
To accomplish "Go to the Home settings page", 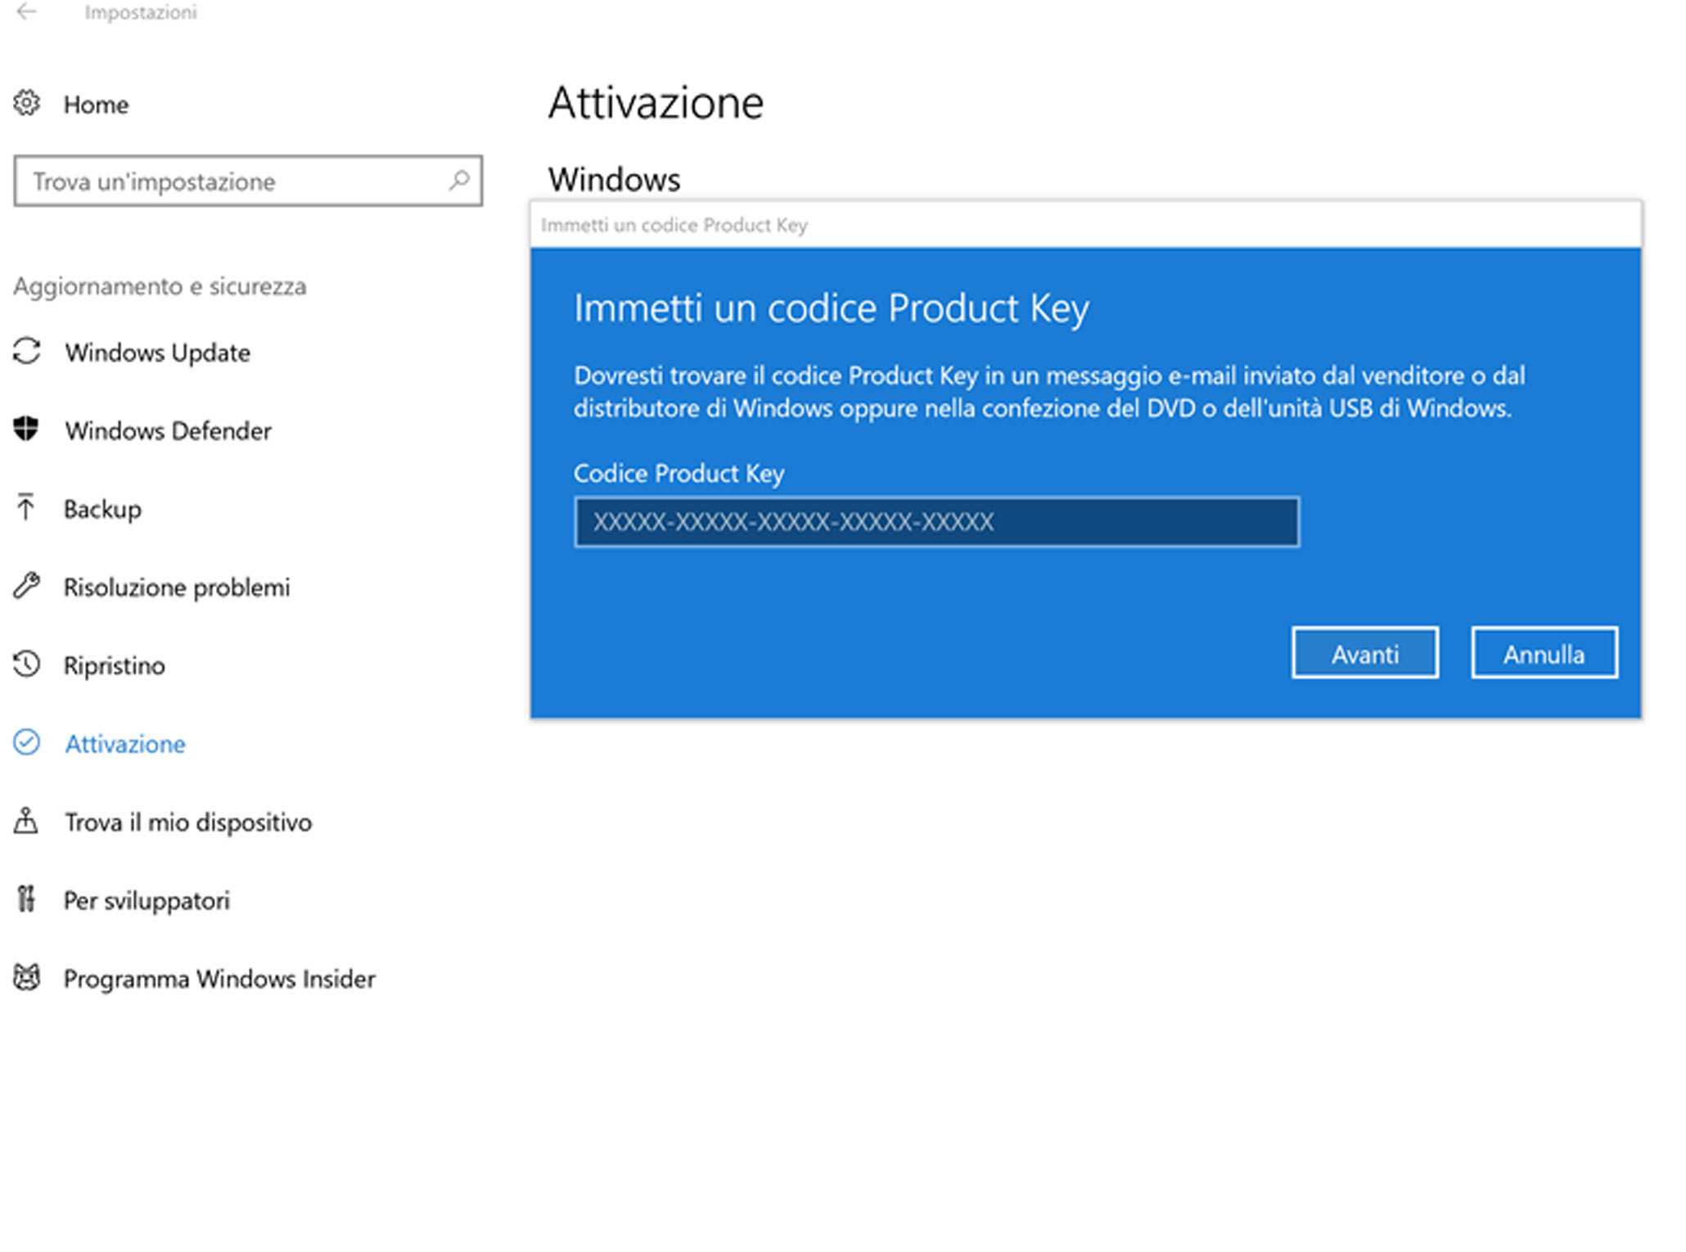I will [x=97, y=105].
